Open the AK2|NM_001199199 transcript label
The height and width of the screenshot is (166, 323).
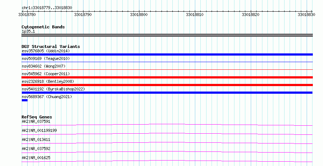coord(39,130)
